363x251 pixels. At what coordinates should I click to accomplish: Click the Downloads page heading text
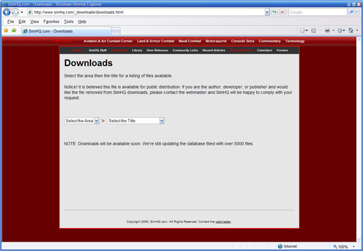(88, 63)
